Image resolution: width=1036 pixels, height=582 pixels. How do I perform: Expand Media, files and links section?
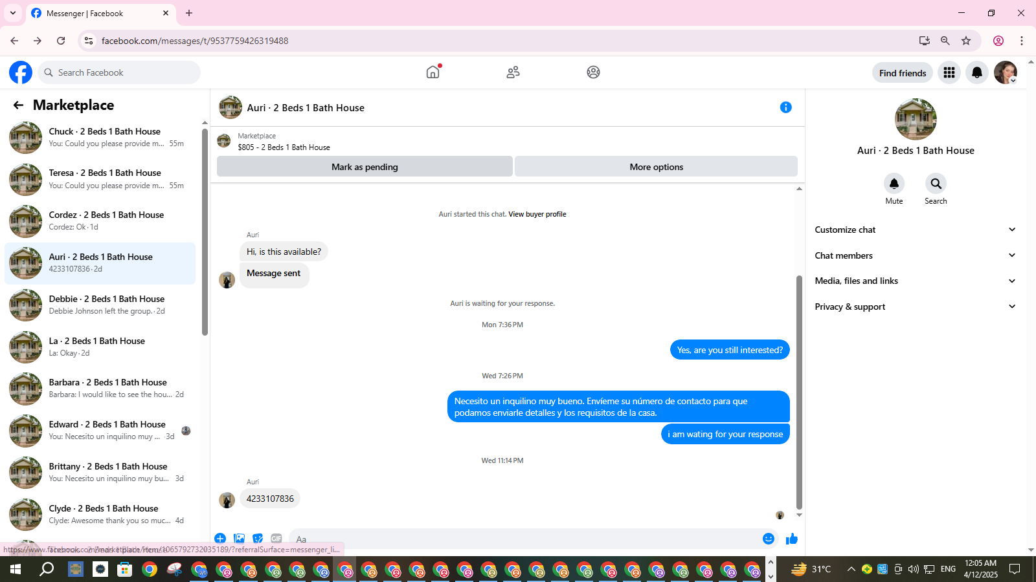point(916,281)
